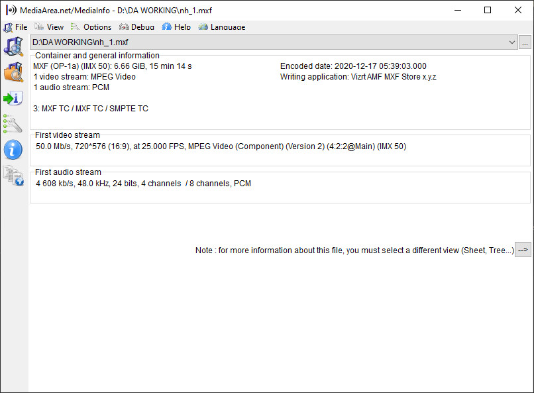Viewport: 534px width, 393px height.
Task: Open the View menu
Action: [49, 27]
